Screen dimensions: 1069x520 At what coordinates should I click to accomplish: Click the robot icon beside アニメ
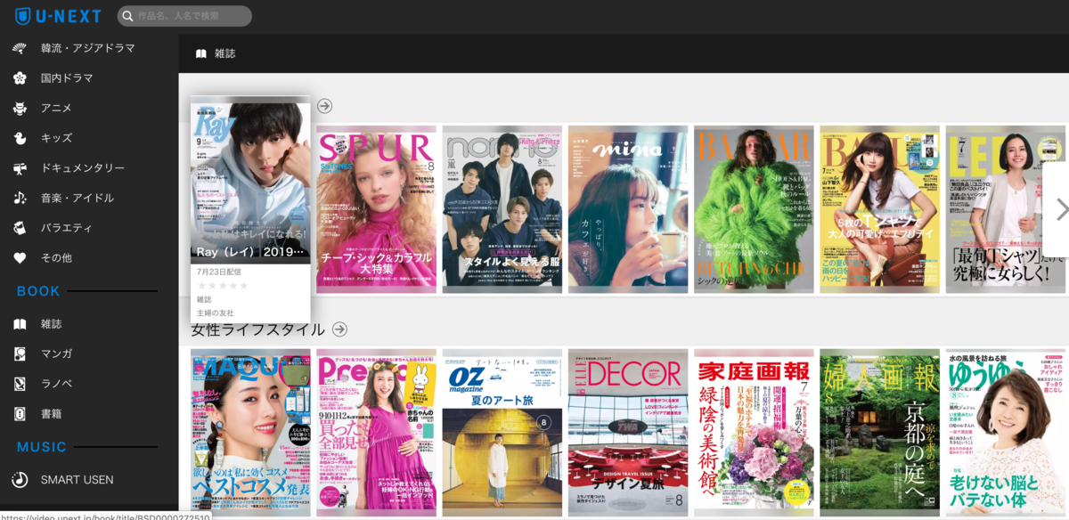[20, 108]
